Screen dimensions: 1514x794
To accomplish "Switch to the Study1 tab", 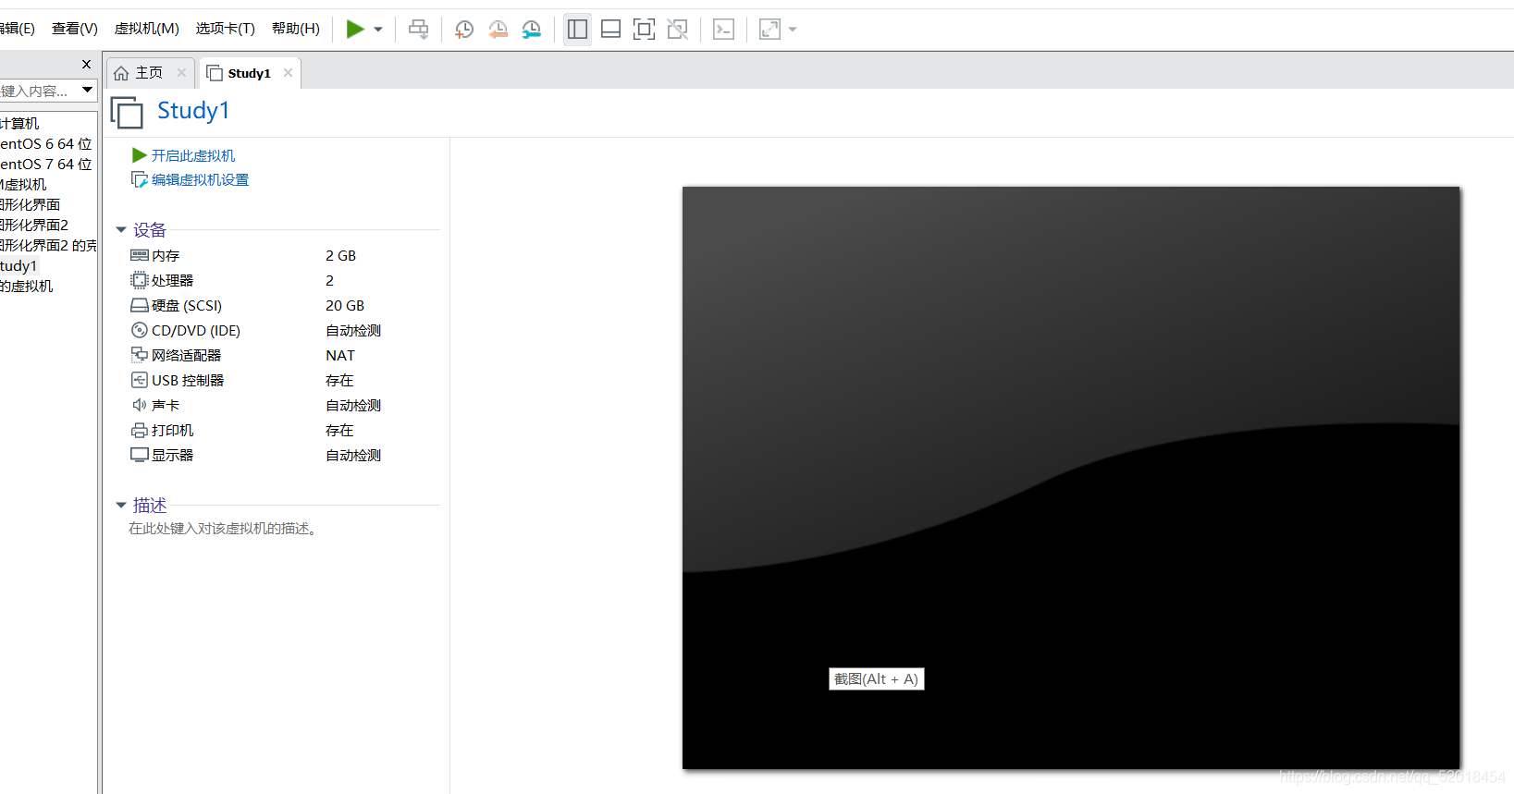I will (x=249, y=73).
